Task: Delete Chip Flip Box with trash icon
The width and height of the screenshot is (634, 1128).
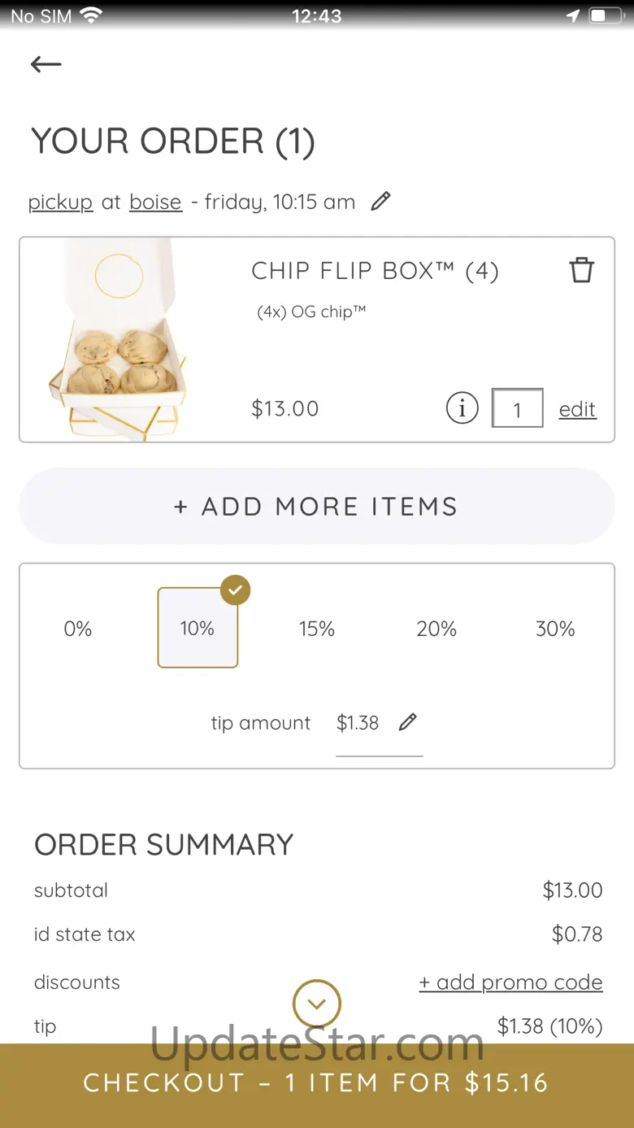Action: pyautogui.click(x=581, y=270)
